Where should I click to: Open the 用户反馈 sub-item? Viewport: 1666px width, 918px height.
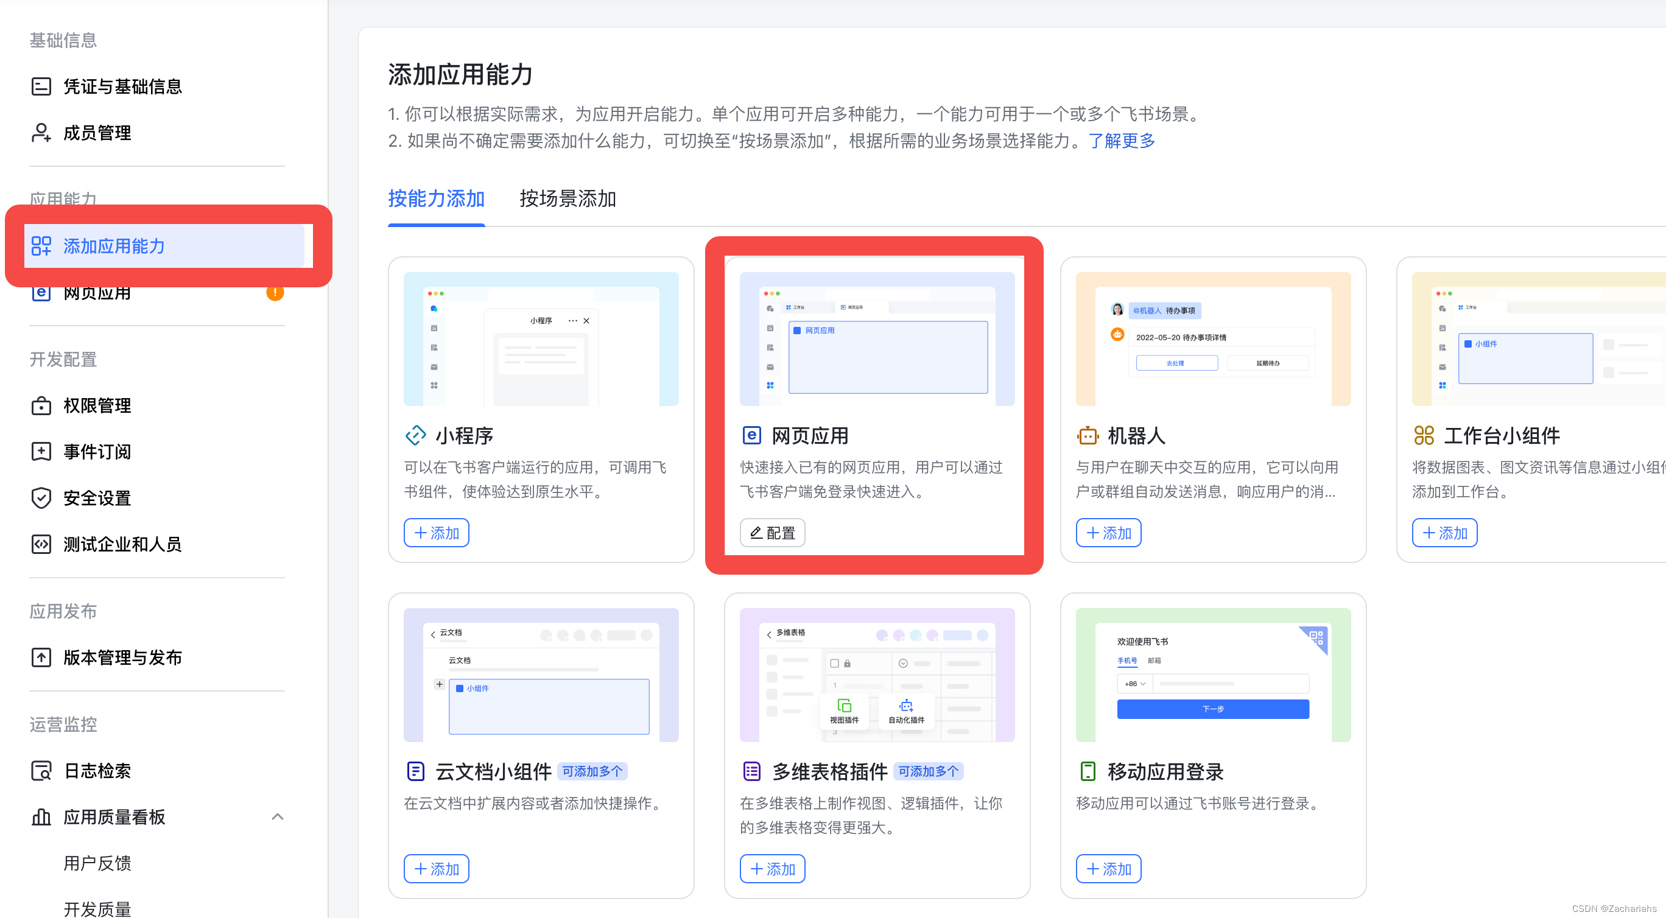pos(97,863)
